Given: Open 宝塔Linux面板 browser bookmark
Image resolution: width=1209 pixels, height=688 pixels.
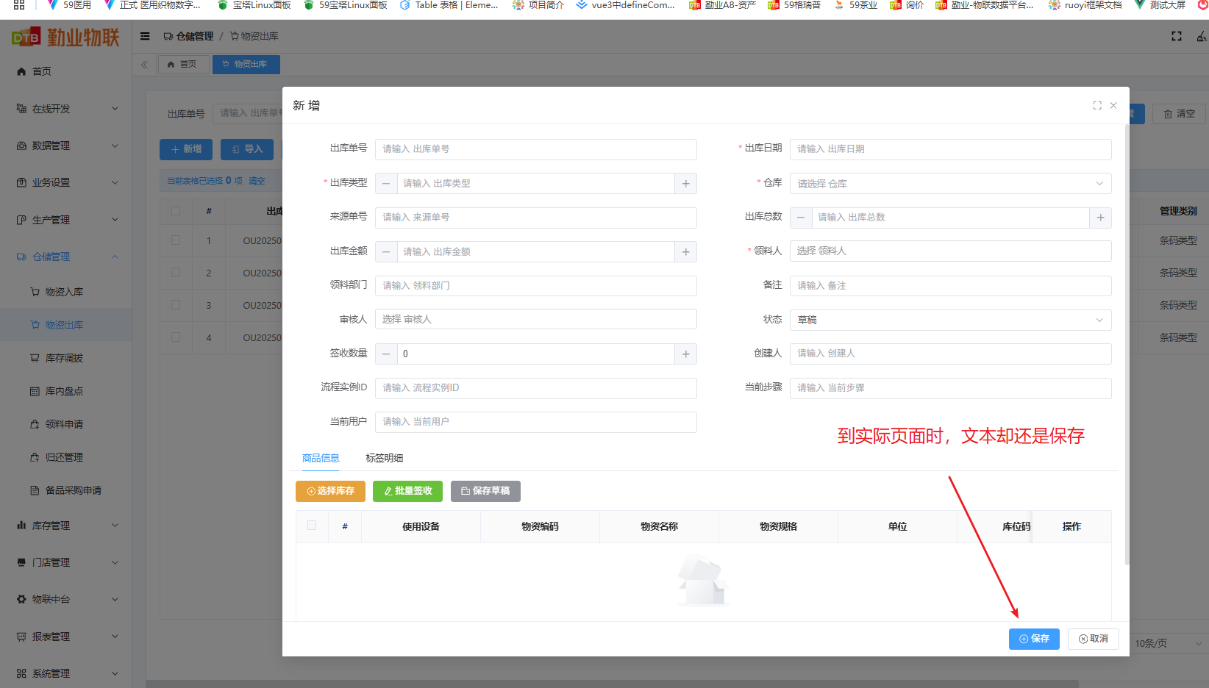Looking at the screenshot, I should pos(254,5).
